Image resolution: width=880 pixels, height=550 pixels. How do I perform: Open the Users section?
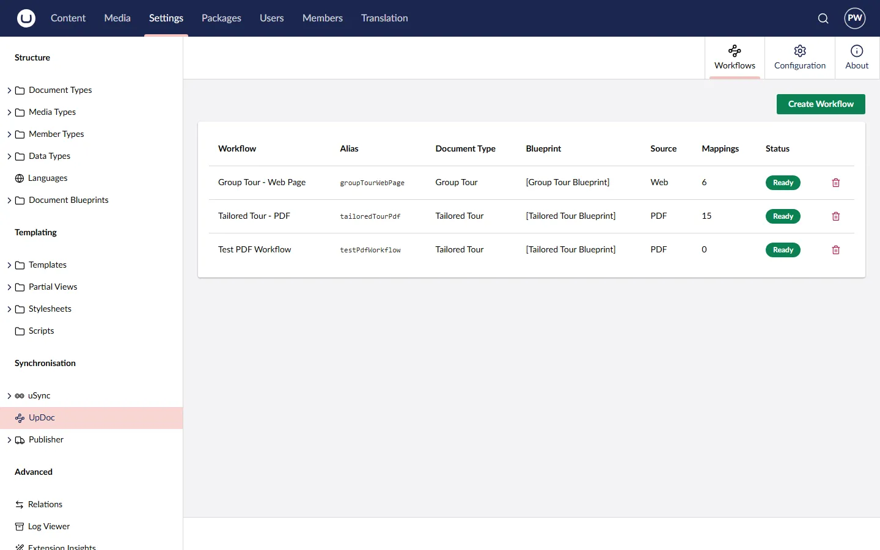(x=271, y=18)
